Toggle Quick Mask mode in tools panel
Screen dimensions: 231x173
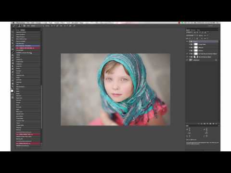click(13, 95)
